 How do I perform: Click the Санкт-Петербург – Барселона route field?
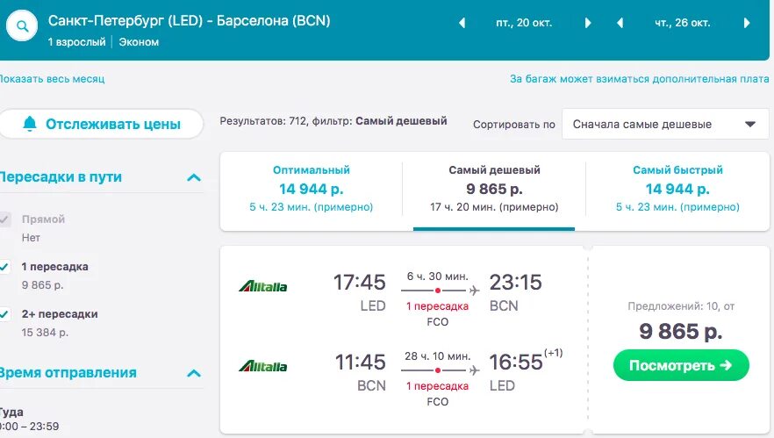point(189,20)
